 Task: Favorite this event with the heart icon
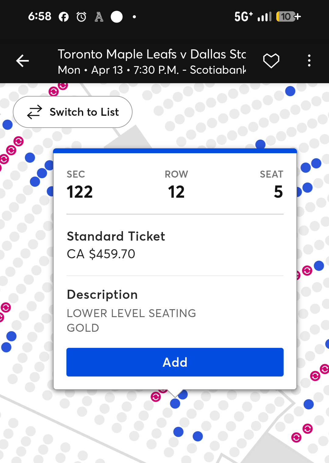(x=271, y=61)
